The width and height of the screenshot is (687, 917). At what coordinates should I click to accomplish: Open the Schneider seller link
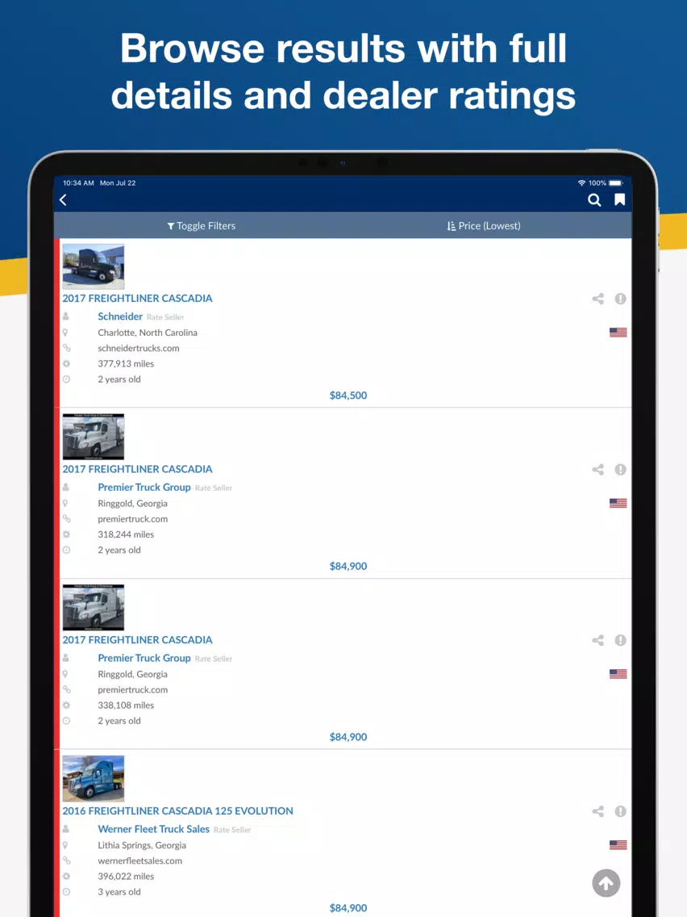(120, 316)
